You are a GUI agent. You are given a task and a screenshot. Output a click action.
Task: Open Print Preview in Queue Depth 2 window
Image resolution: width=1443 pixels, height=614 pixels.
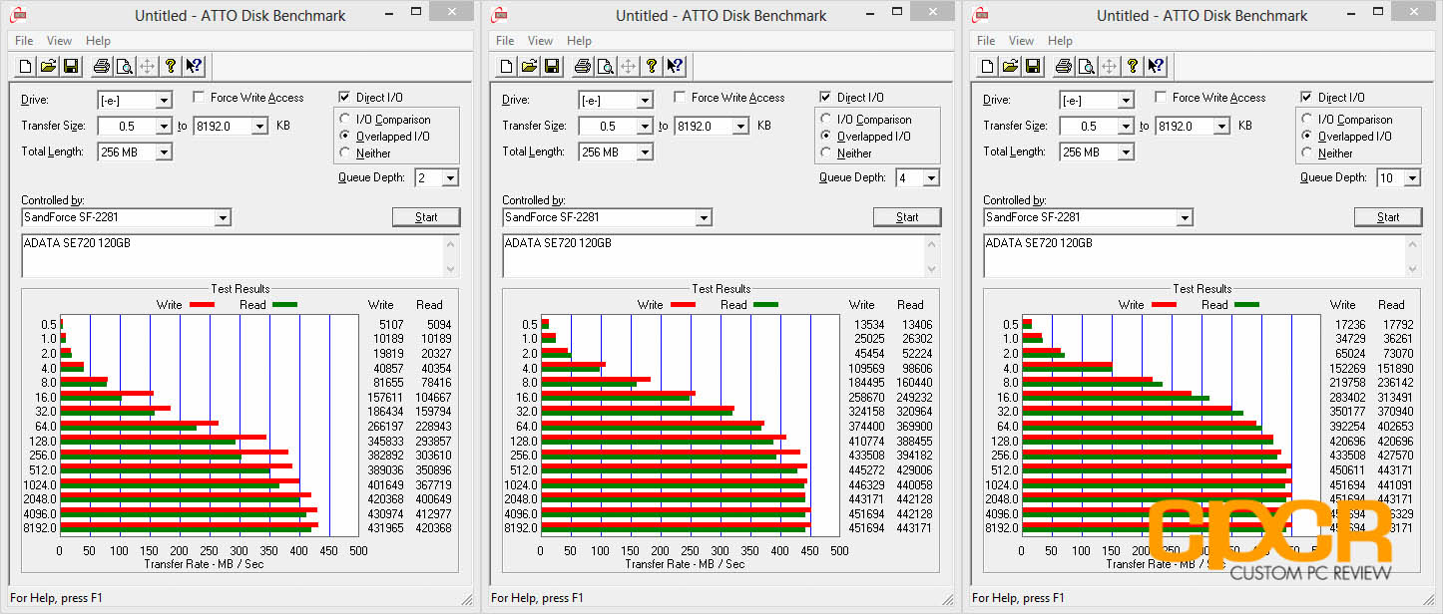pyautogui.click(x=124, y=66)
